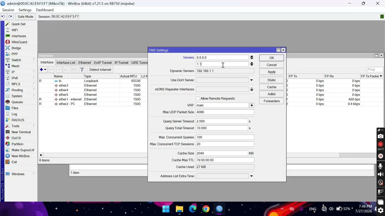
Task: Switch to the Interface List tab
Action: 66,62
